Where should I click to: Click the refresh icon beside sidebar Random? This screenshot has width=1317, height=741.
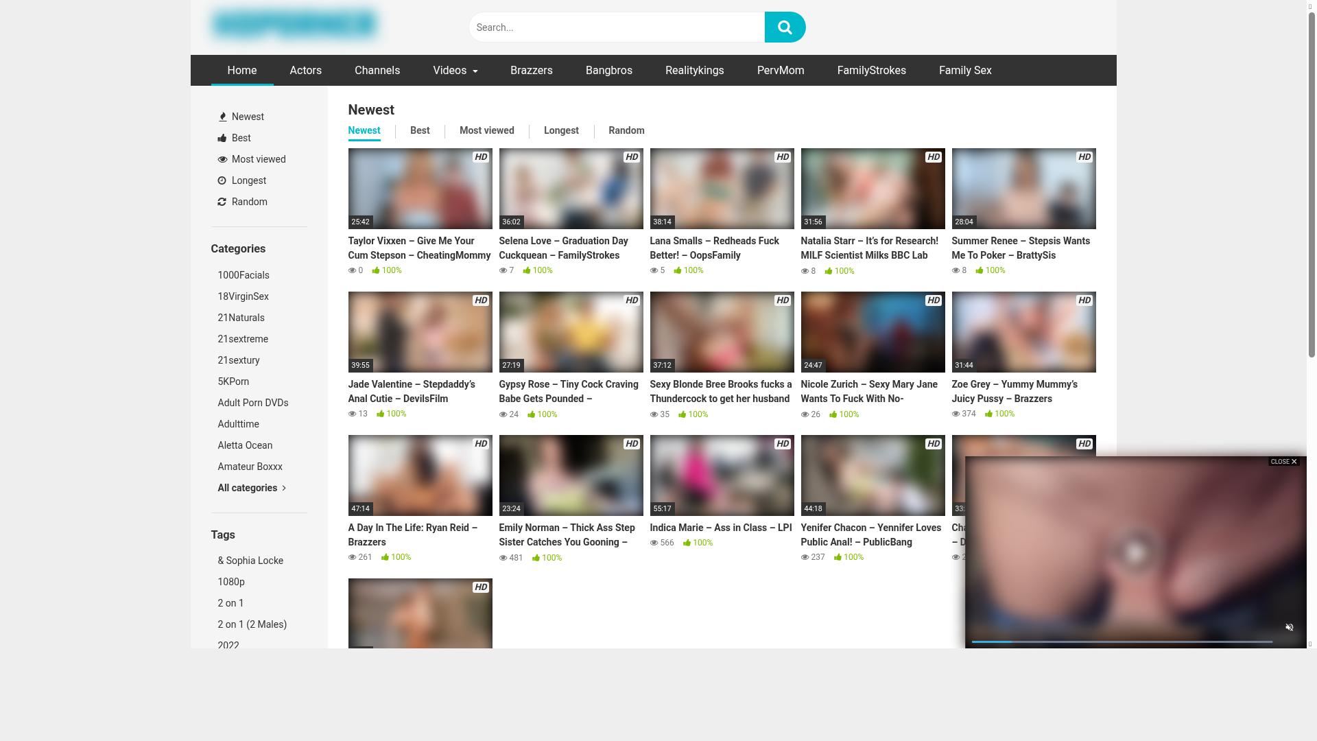[222, 202]
